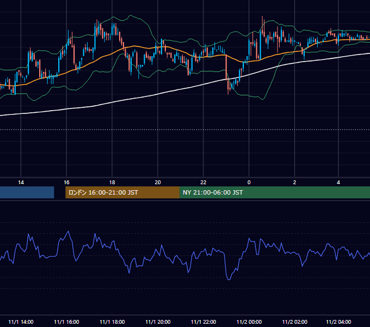Click the 4 hour axis label
Image resolution: width=370 pixels, height=327 pixels.
coord(338,183)
